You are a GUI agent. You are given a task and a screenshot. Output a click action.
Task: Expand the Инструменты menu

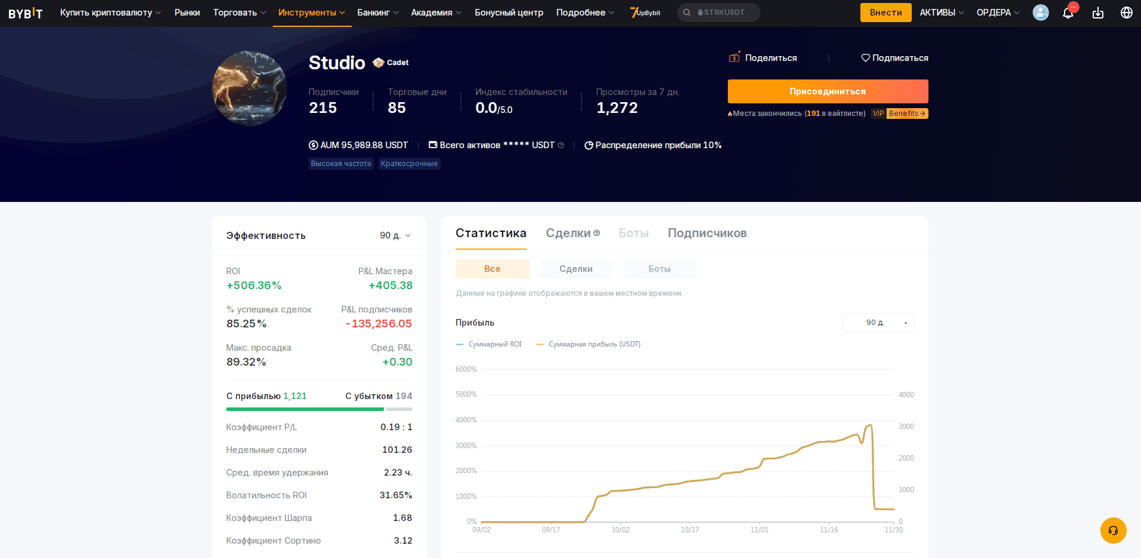(311, 13)
